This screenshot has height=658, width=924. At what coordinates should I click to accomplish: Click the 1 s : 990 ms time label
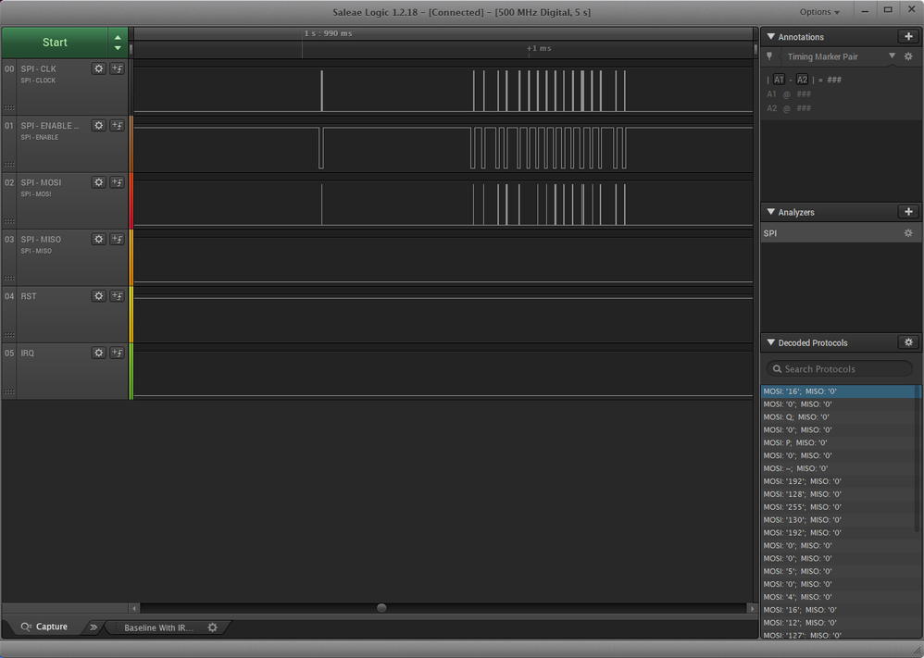[x=329, y=33]
